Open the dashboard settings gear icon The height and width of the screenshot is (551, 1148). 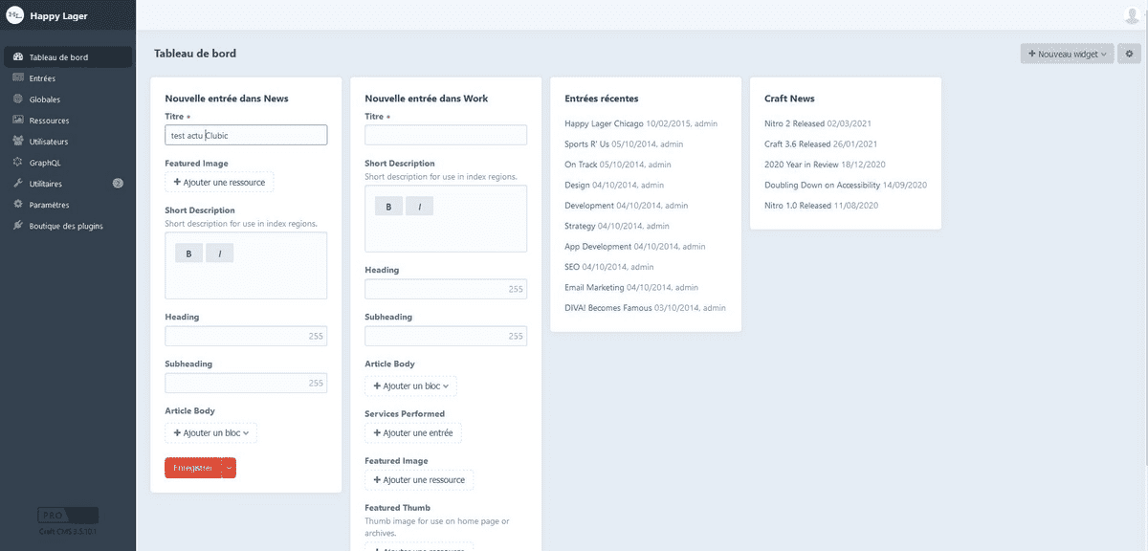pyautogui.click(x=1130, y=55)
